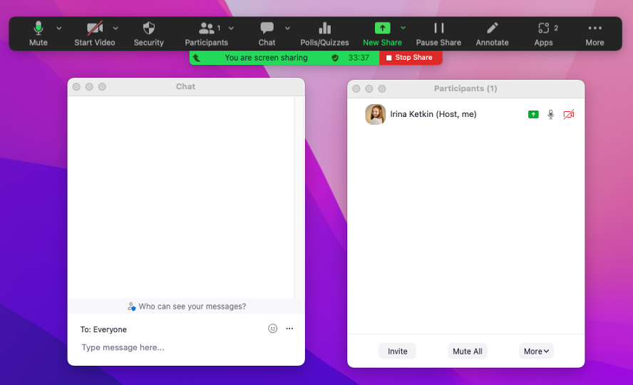Open the 'To: Everyone' recipient selector
This screenshot has width=633, height=385.
(x=103, y=329)
